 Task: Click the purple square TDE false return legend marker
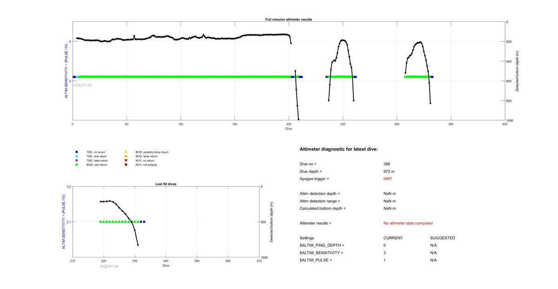77,160
